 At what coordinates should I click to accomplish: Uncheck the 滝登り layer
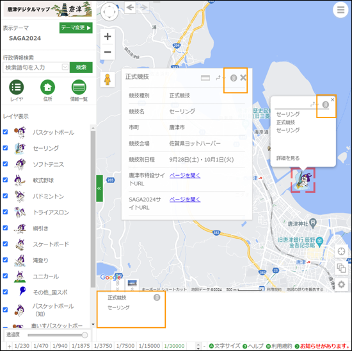click(5, 260)
